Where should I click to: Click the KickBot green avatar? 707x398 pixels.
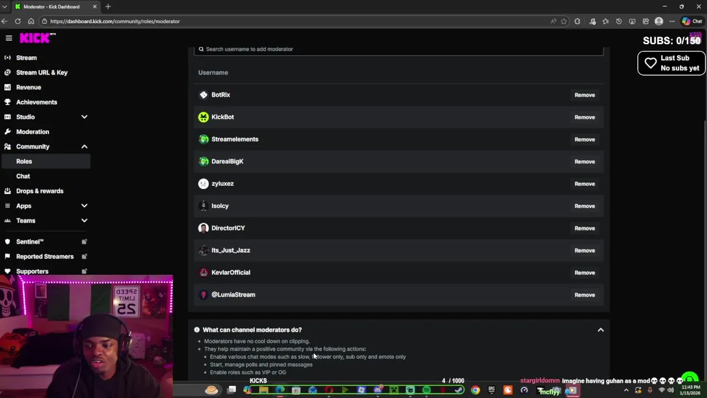tap(203, 117)
